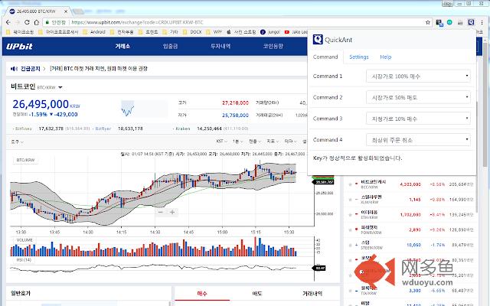The image size is (490, 306).
Task: Click the VOLUME indicator label
Action: [x=24, y=240]
